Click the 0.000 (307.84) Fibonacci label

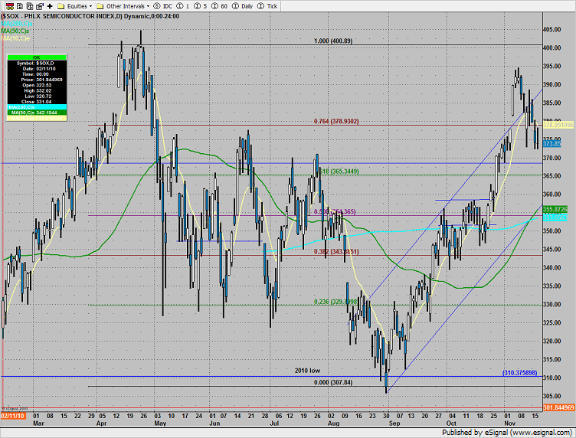point(333,382)
